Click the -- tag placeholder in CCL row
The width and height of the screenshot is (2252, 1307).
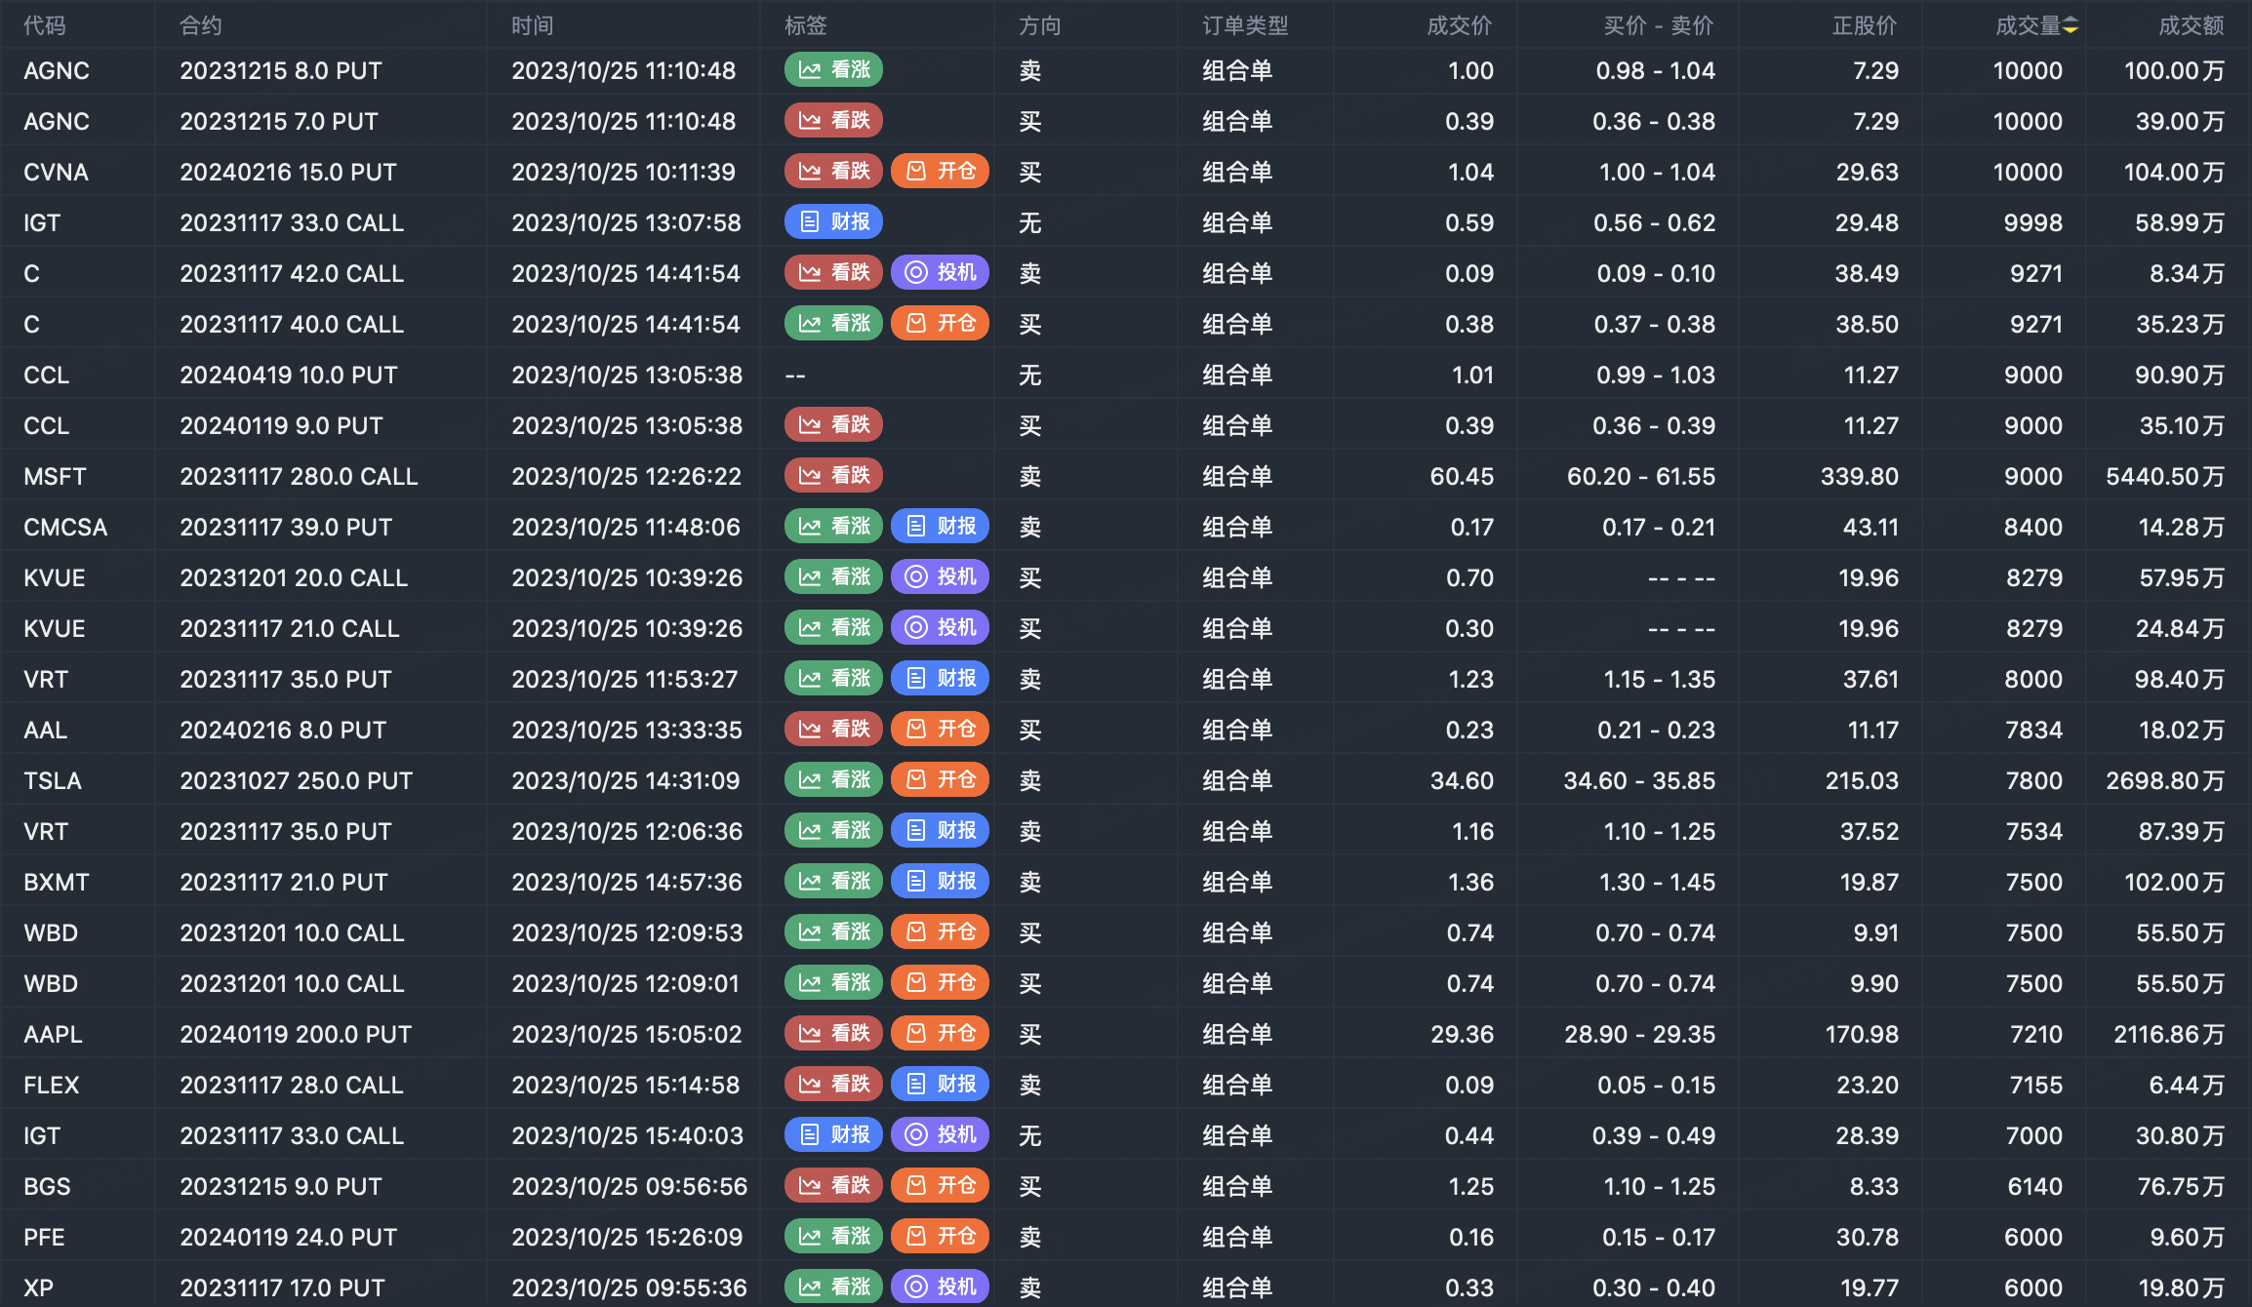(795, 375)
